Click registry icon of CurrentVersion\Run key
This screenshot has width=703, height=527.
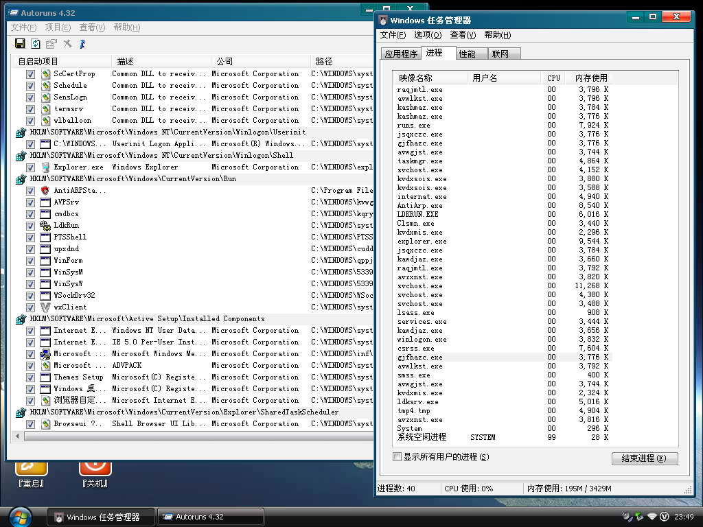pyautogui.click(x=21, y=179)
